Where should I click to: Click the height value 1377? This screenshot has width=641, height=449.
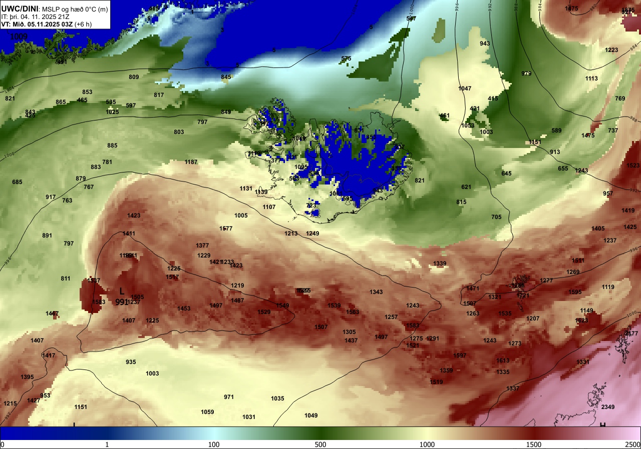click(x=202, y=245)
